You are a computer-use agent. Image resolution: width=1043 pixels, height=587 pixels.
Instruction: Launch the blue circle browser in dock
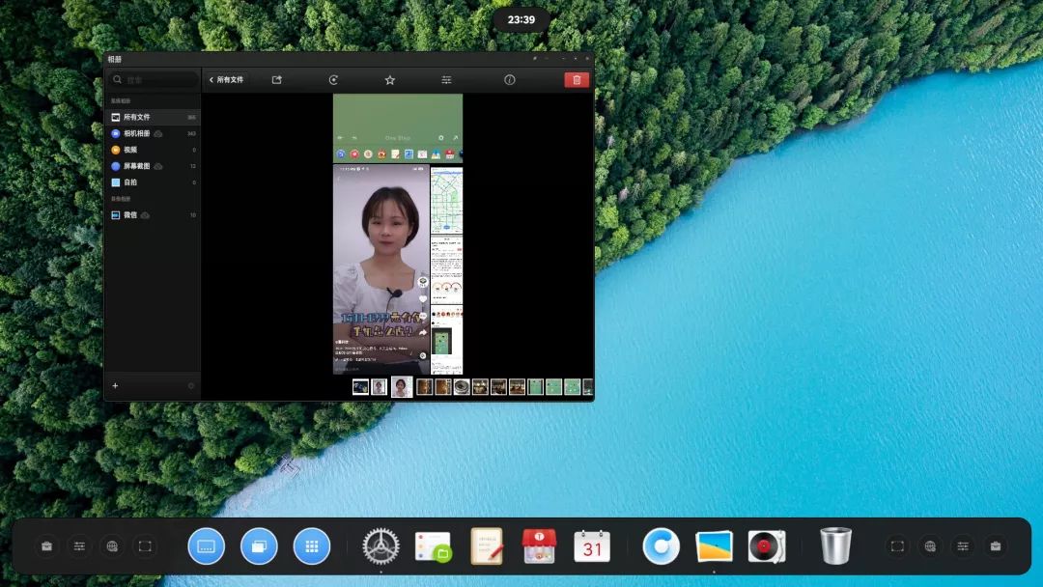coord(662,546)
